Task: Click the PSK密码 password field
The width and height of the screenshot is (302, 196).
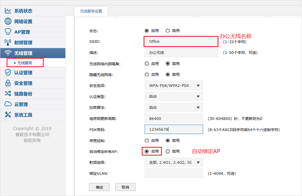Action: click(x=174, y=130)
